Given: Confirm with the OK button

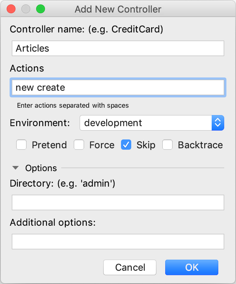Looking at the screenshot, I should click(192, 267).
